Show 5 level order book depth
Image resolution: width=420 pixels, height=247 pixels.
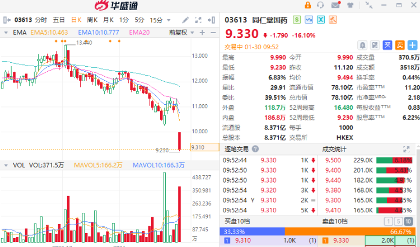(x=398, y=221)
